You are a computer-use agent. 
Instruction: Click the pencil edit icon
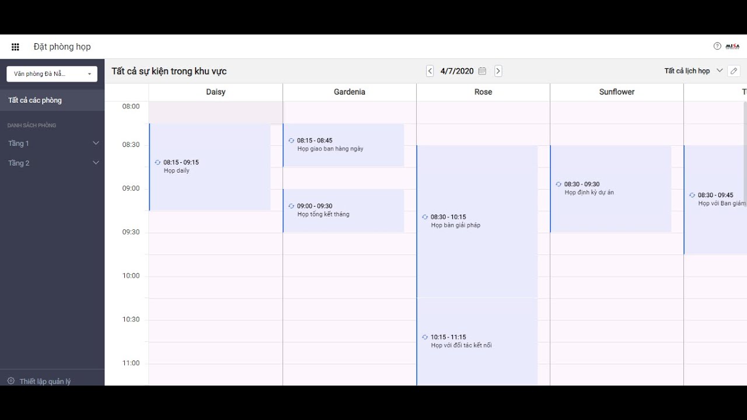tap(734, 71)
